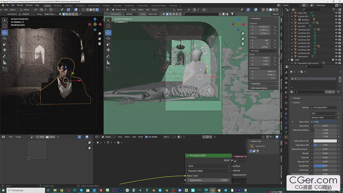Screen dimensions: 343x193
Task: Select the Cursor tool in left viewport toolbar
Action: pos(5,26)
